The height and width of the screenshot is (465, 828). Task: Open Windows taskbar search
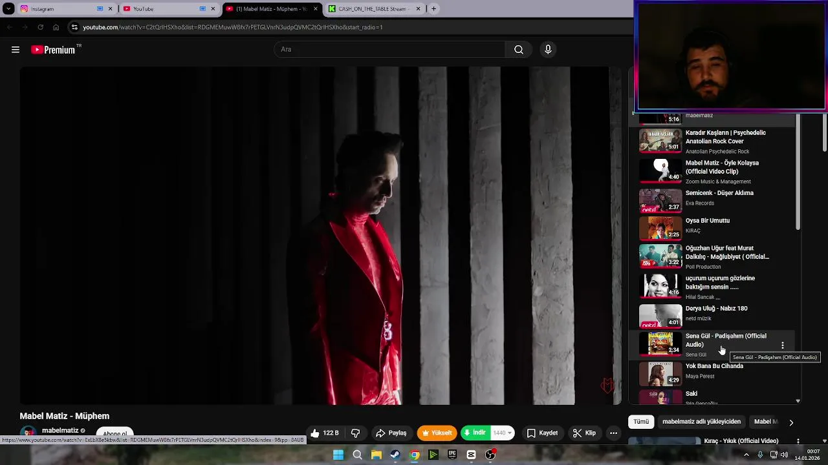click(357, 455)
